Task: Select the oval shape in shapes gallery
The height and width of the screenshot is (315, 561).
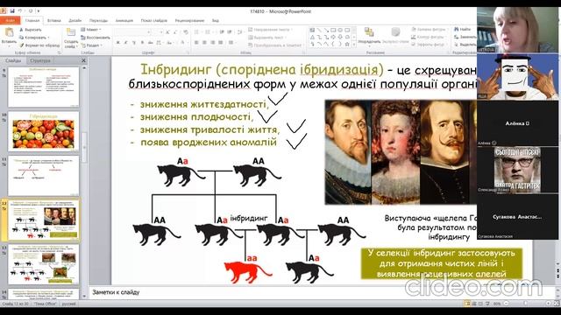Action: pyautogui.click(x=340, y=31)
